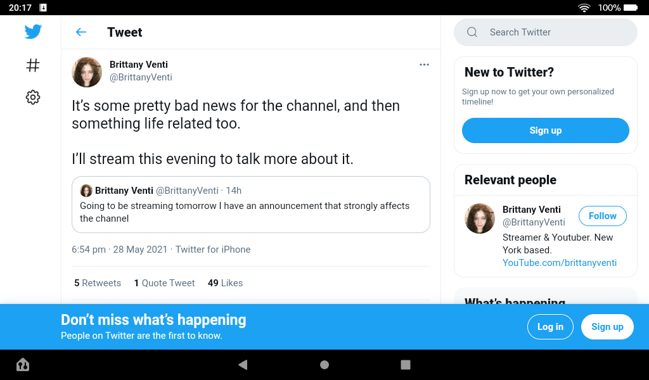
Task: Open Brittany Venti avatar in Relevant people
Action: [480, 218]
